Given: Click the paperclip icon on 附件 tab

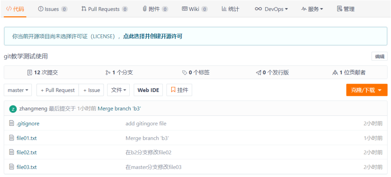Looking at the screenshot, I should pyautogui.click(x=144, y=9).
